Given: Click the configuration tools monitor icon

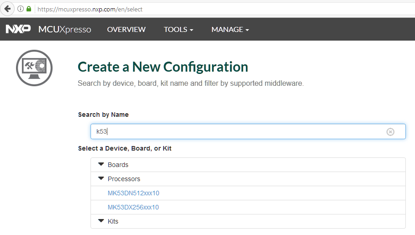Looking at the screenshot, I should (34, 68).
